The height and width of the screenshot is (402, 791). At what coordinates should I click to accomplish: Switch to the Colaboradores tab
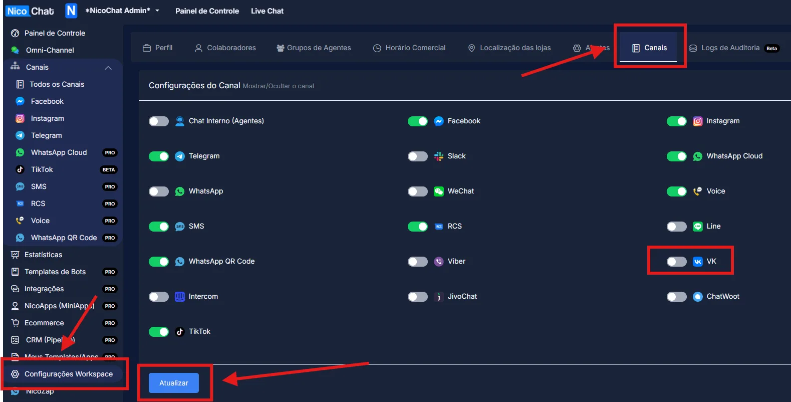tap(225, 48)
